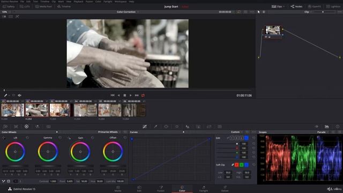Viewport: 343px width, 193px height.
Task: Show the Scopes panel icon
Action: coord(327,127)
